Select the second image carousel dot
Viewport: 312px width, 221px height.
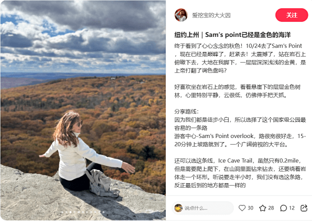(x=67, y=212)
